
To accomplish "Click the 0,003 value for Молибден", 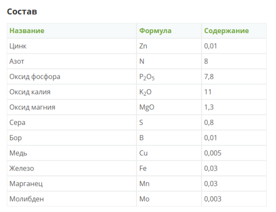I will point(213,199).
